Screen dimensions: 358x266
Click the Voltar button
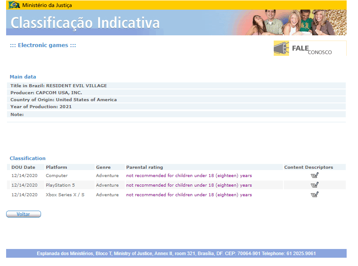click(24, 214)
